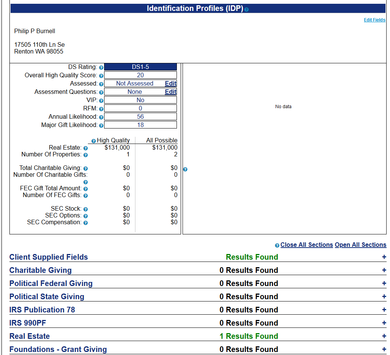Open Real Estate help icon in summary table
Viewport: 390px width, 355px height.
pyautogui.click(x=86, y=148)
